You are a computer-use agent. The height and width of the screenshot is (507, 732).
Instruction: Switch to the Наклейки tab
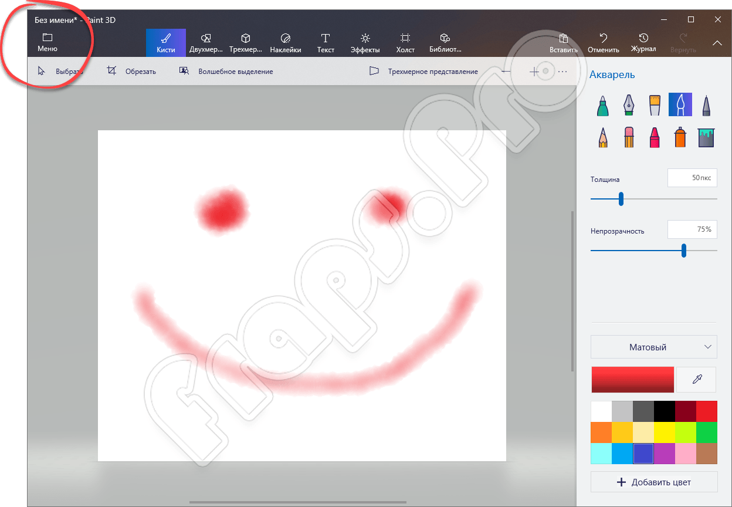click(x=286, y=43)
